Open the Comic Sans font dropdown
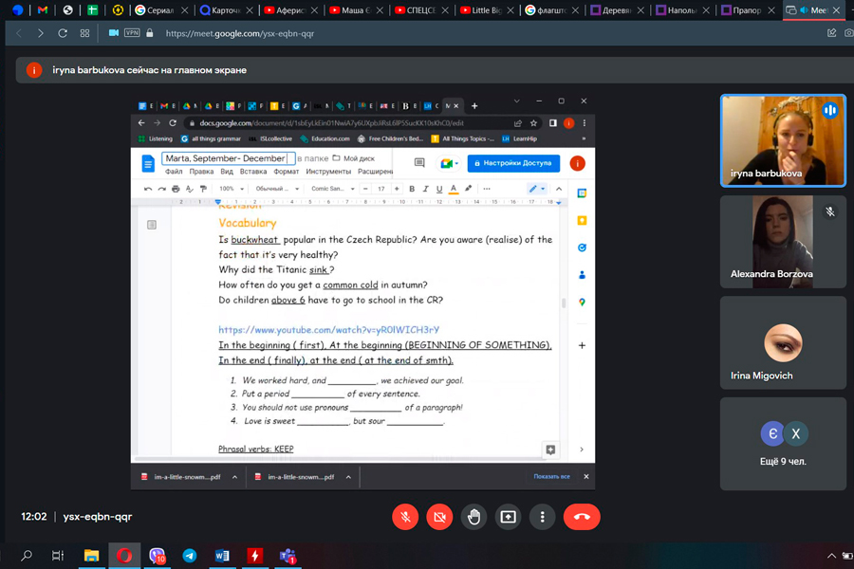This screenshot has width=854, height=569. point(333,189)
